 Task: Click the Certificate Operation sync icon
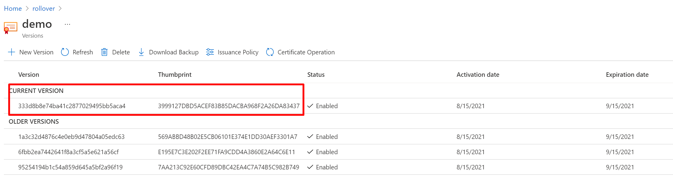pyautogui.click(x=270, y=52)
